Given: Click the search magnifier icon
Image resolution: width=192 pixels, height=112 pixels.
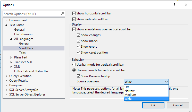Looking at the screenshot, I should pos(62,14).
